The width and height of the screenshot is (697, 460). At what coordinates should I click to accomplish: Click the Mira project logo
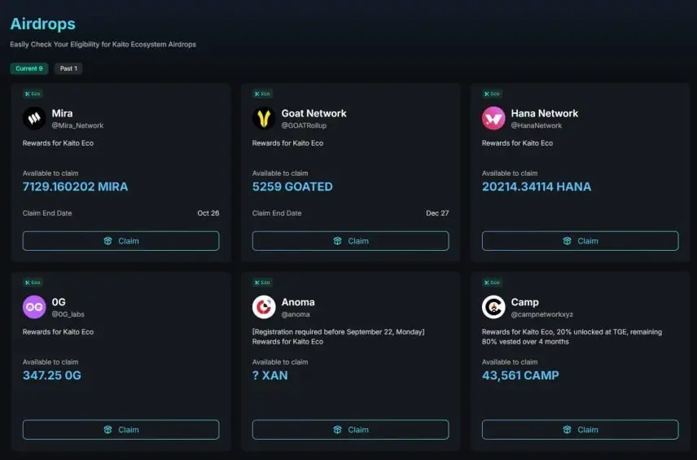pyautogui.click(x=34, y=118)
